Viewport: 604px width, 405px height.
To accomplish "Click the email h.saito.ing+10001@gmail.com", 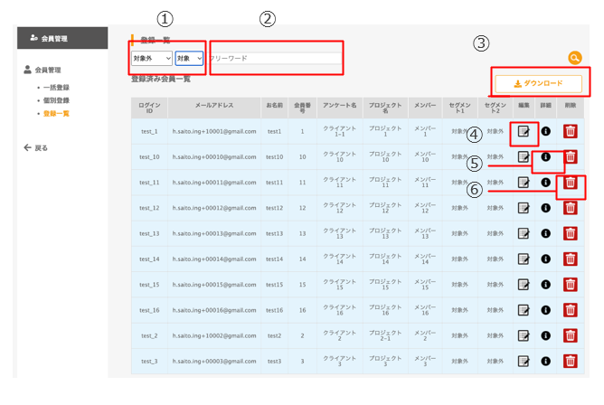I will (x=214, y=131).
